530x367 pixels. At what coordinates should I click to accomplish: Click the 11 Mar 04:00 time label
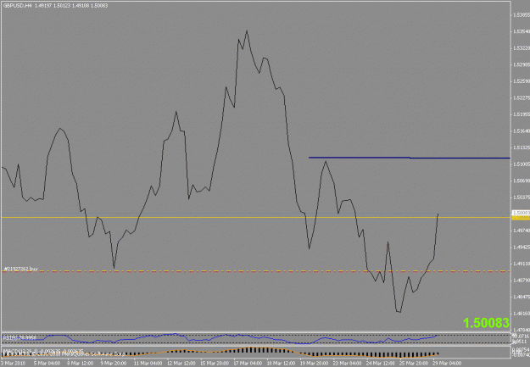pyautogui.click(x=147, y=364)
